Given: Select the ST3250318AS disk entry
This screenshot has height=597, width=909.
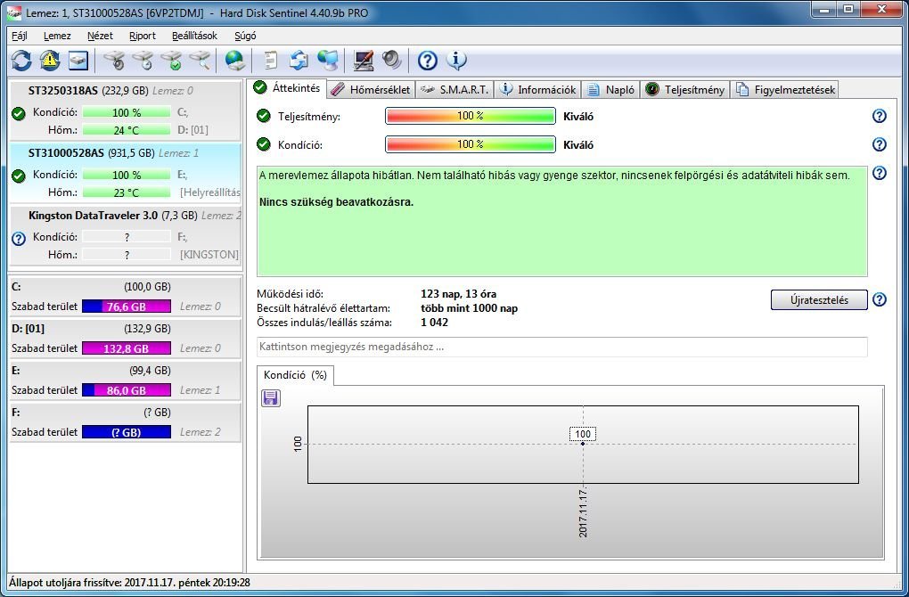Looking at the screenshot, I should [x=126, y=110].
